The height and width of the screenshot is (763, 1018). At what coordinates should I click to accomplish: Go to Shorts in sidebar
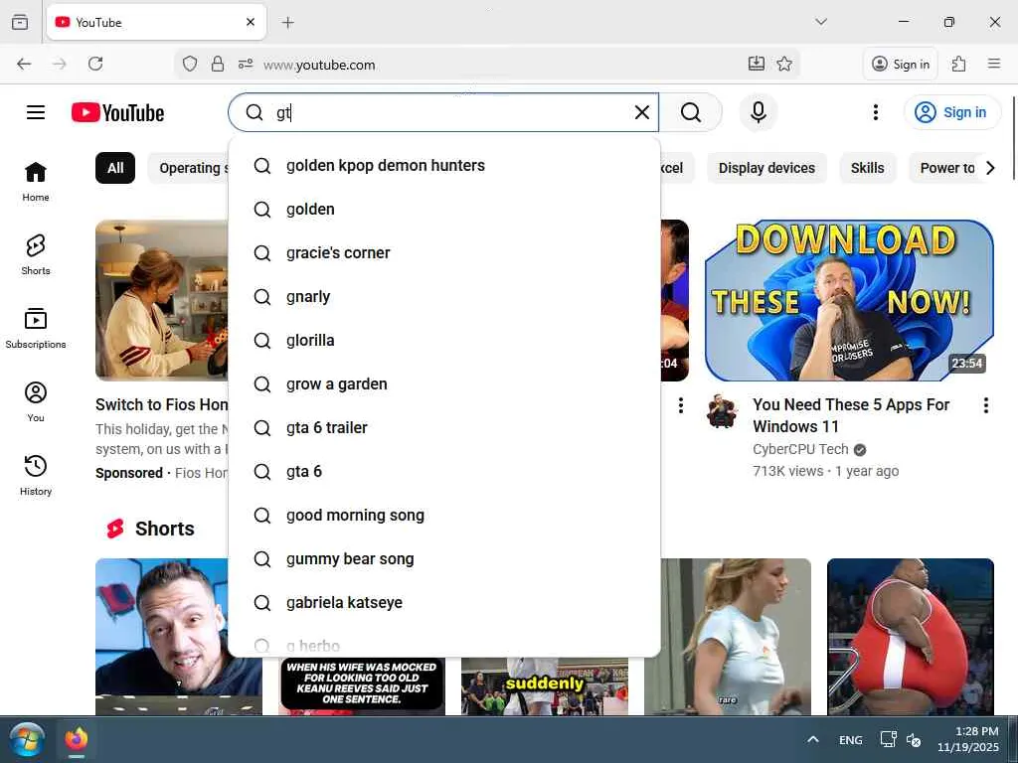pyautogui.click(x=36, y=254)
